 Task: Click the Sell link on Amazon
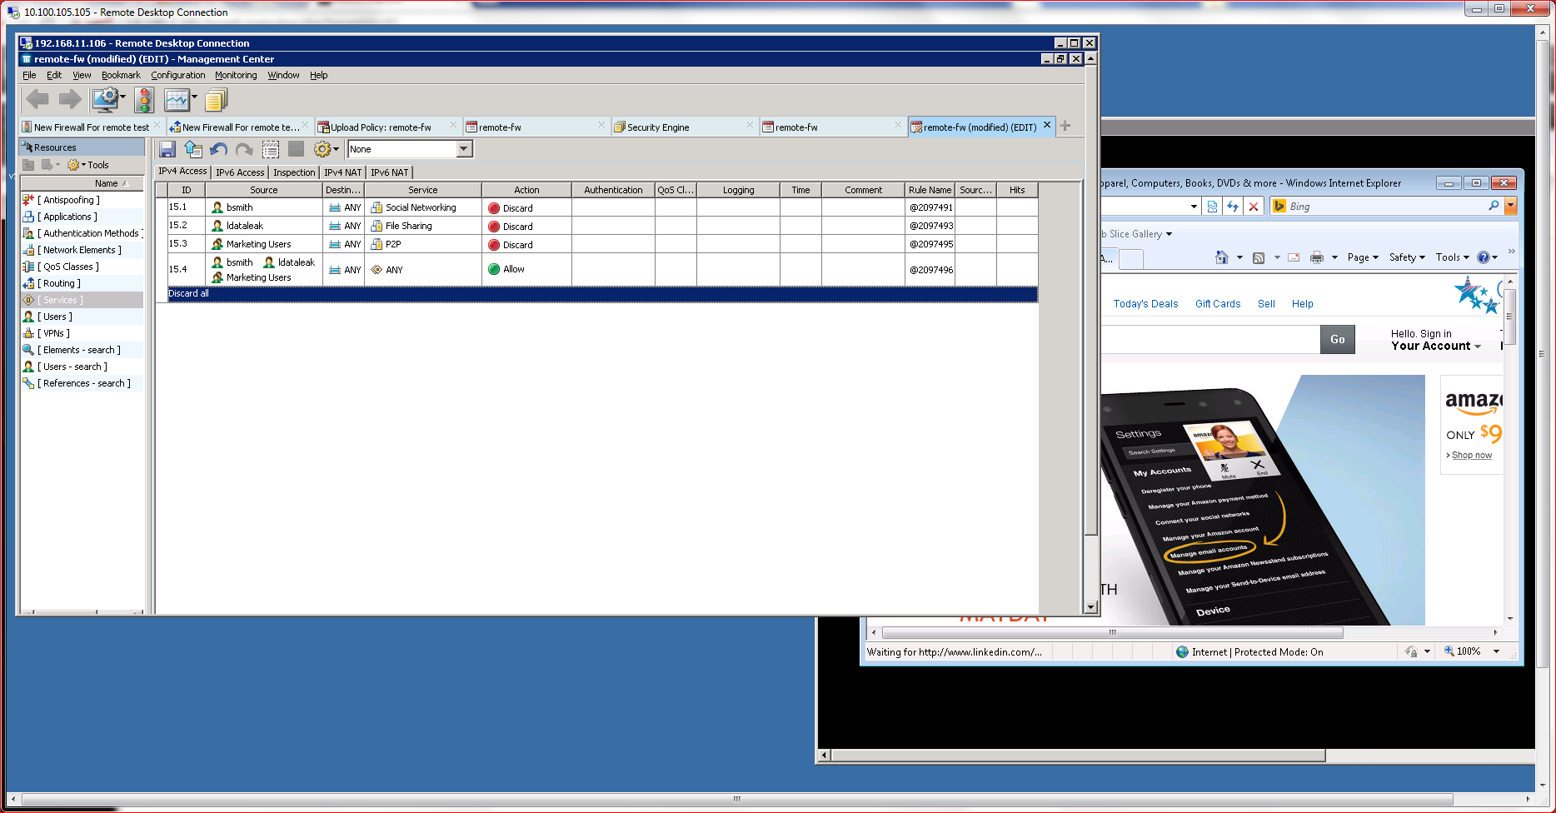(1266, 304)
